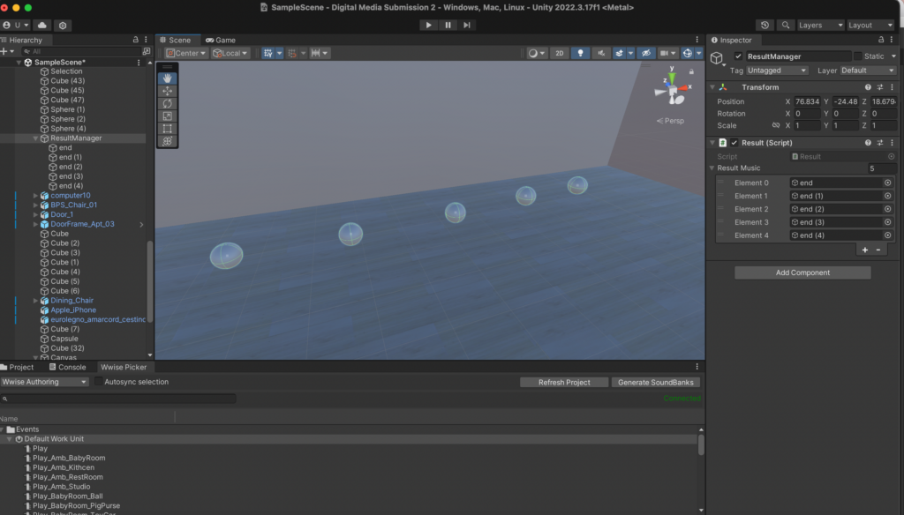
Task: Click the Position X input field
Action: pos(805,101)
